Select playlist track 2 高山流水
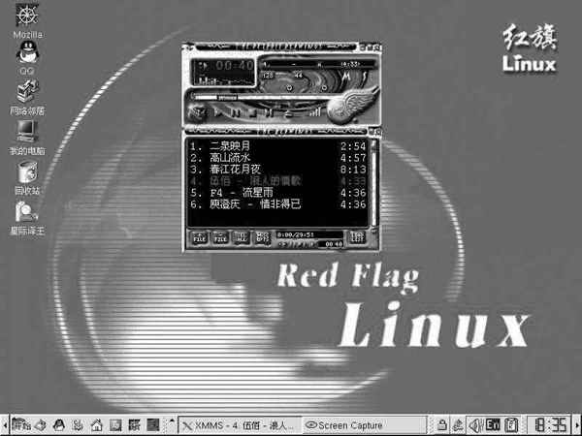The image size is (582, 436). (x=277, y=158)
